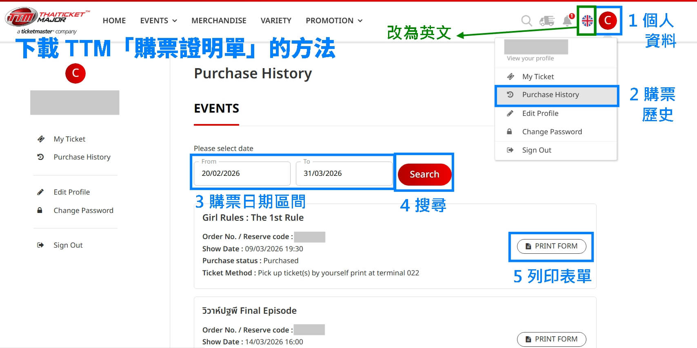
Task: Expand the PROMOTION dropdown menu
Action: click(334, 20)
